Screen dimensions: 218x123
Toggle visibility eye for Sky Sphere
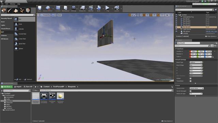(x=176, y=31)
